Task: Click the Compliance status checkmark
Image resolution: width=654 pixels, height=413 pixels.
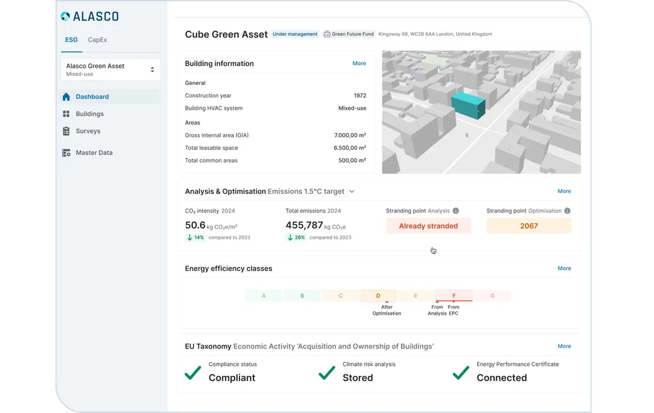Action: coord(193,373)
